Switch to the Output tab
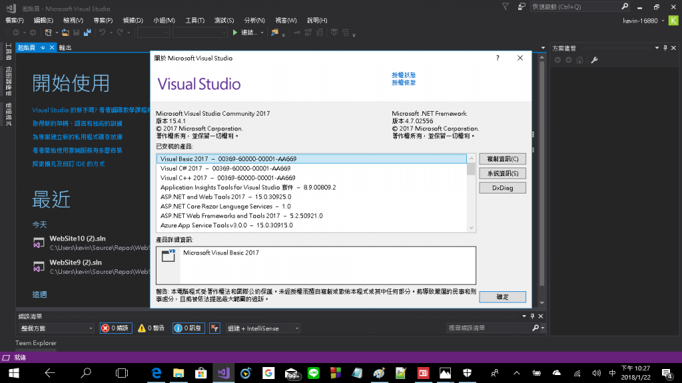The image size is (682, 383). point(65,48)
